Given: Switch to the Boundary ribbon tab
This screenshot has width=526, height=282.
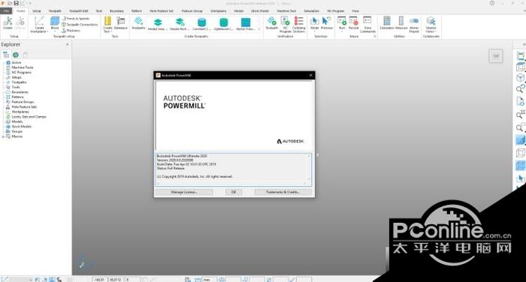Looking at the screenshot, I should coord(116,10).
